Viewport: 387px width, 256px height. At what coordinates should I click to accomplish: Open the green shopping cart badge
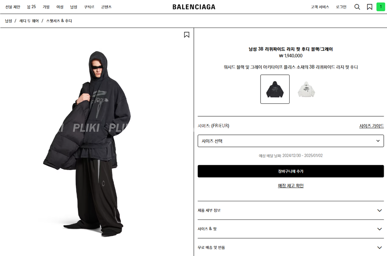tap(381, 7)
